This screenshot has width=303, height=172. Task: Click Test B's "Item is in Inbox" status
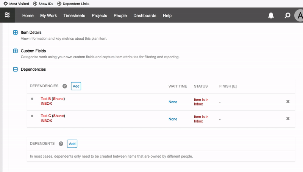tap(201, 102)
